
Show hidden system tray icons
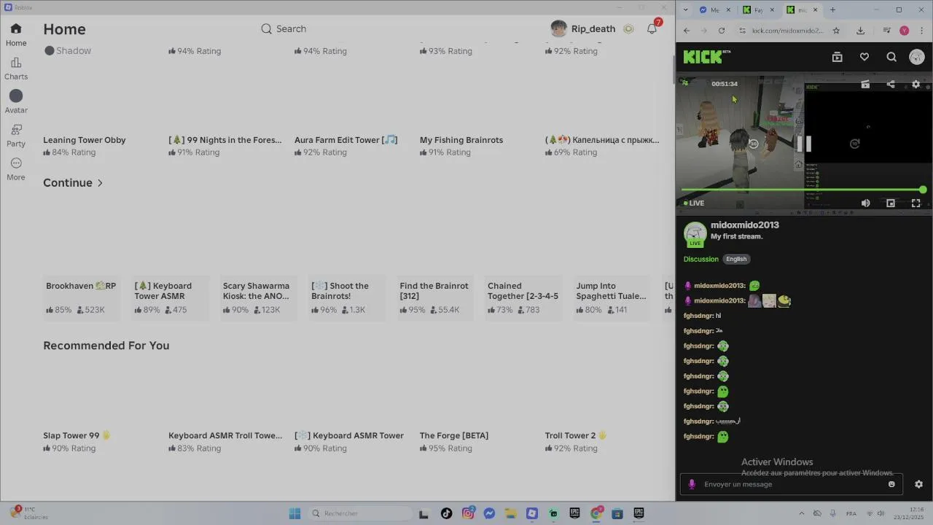[x=802, y=513]
